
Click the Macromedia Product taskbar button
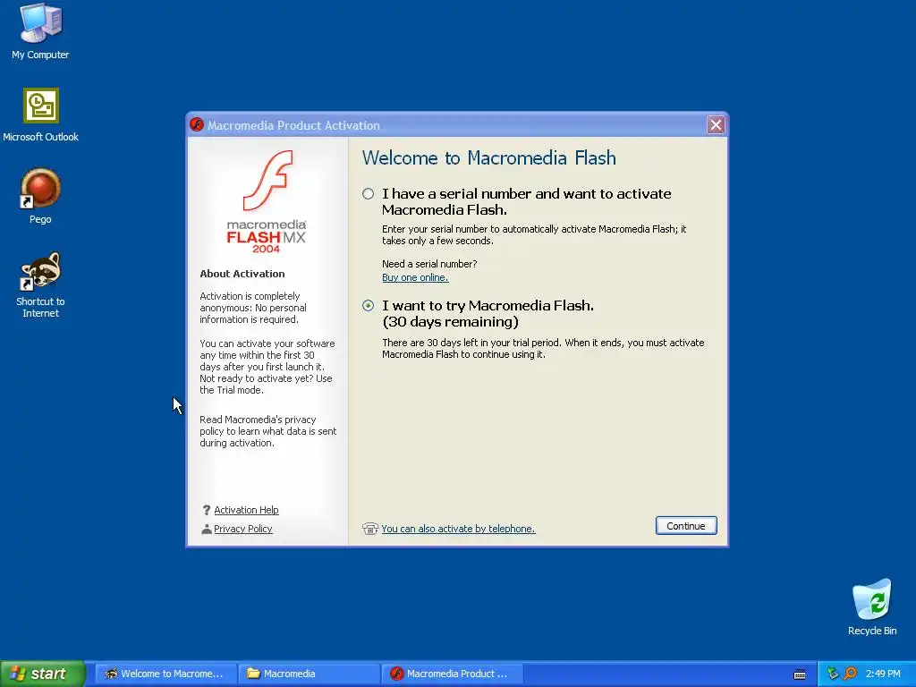click(452, 674)
